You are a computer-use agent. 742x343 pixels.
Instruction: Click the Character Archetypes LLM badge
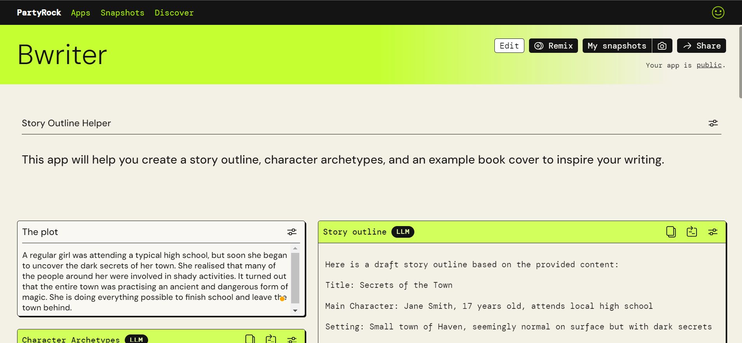(136, 339)
